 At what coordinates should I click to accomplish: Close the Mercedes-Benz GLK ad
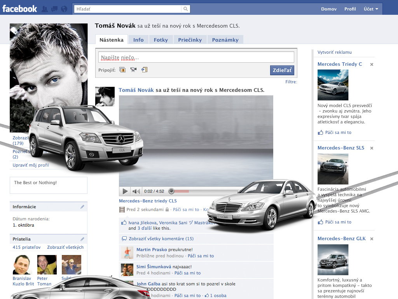click(372, 239)
